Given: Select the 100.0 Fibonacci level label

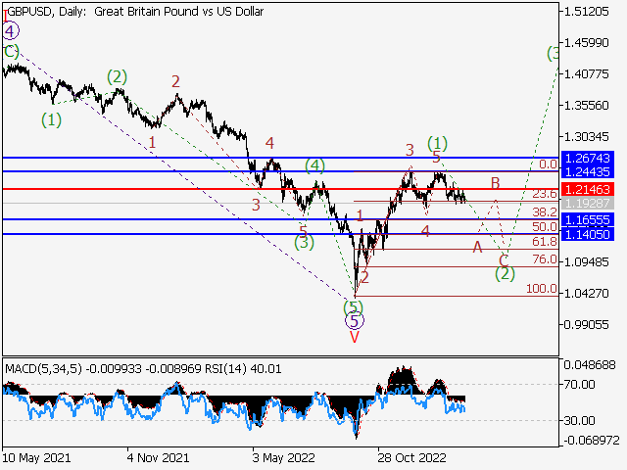Looking at the screenshot, I should pyautogui.click(x=542, y=289).
